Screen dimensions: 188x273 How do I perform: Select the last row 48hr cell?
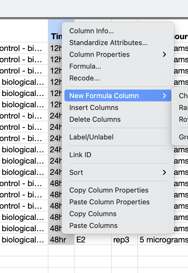click(58, 239)
